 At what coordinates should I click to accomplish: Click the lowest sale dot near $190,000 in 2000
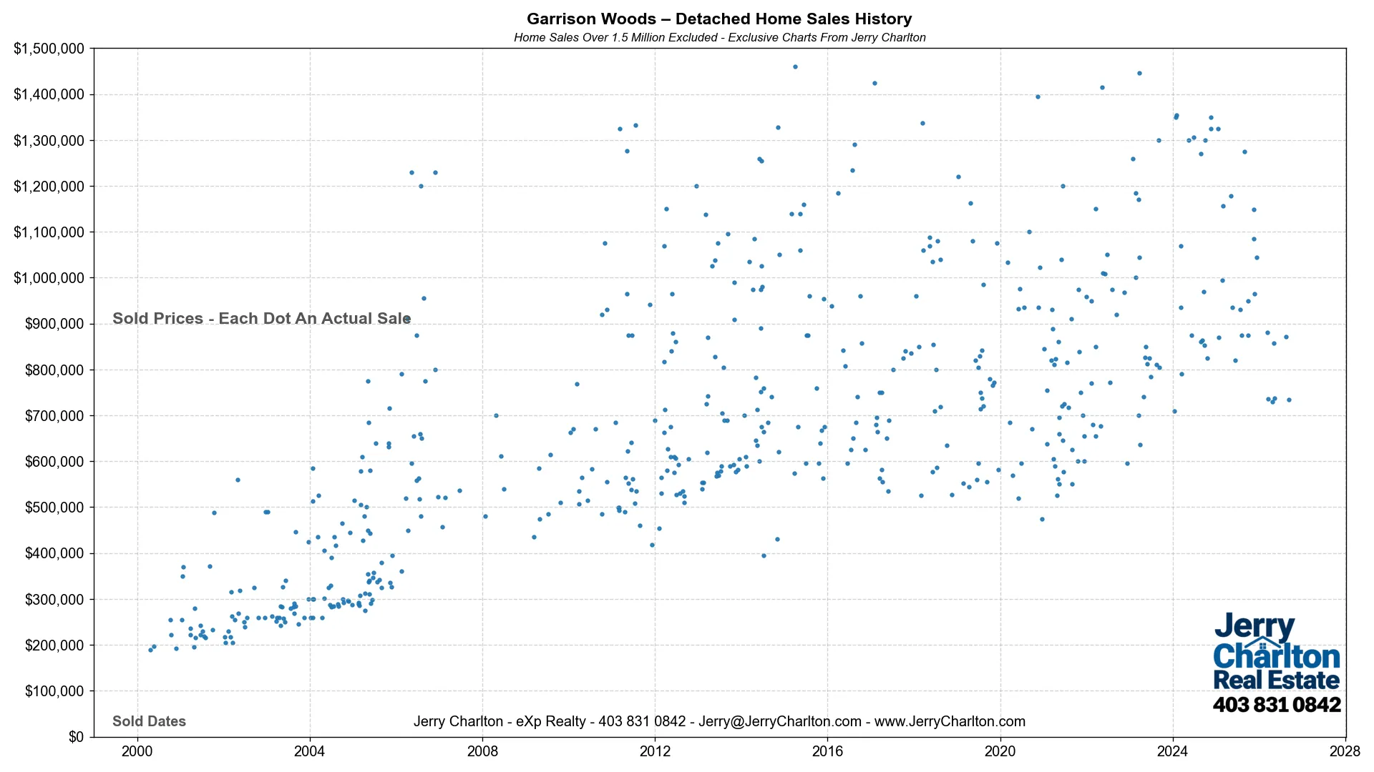[150, 650]
